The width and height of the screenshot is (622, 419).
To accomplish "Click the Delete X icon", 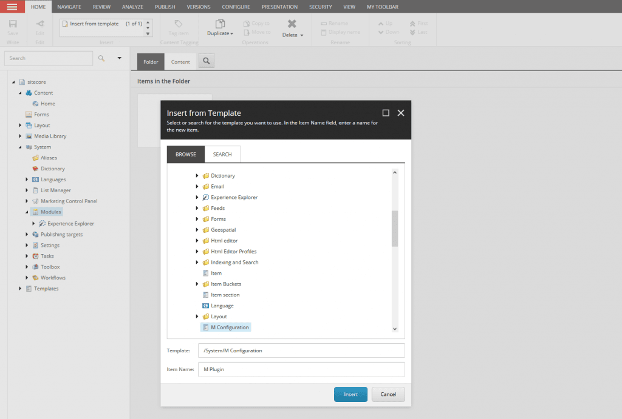I will coord(292,24).
